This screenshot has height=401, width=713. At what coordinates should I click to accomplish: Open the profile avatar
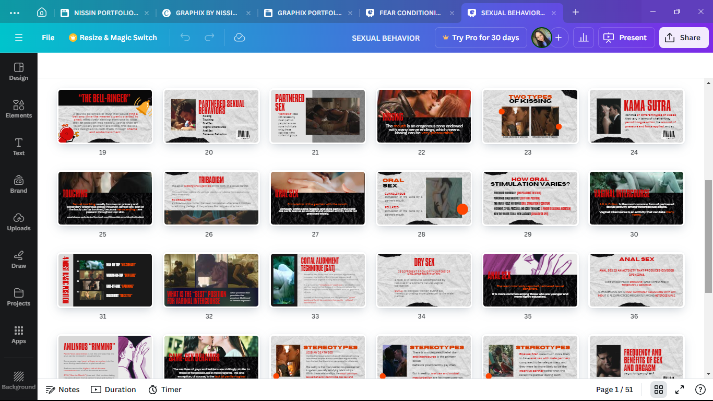coord(541,38)
